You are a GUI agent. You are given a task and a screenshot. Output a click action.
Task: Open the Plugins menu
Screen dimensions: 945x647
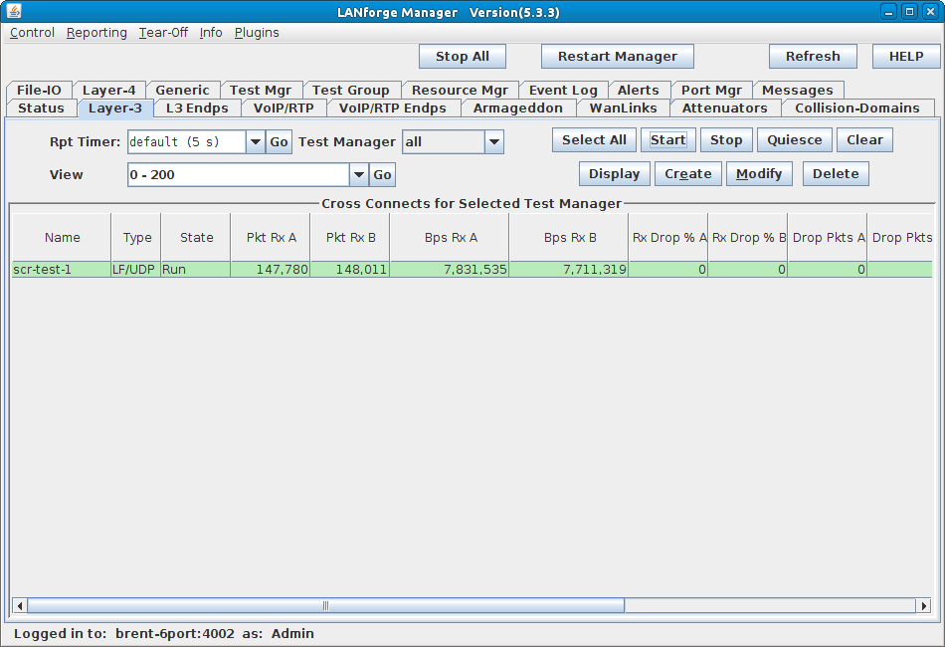(257, 33)
